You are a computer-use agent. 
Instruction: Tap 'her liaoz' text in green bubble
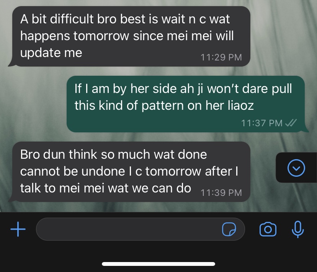coord(229,105)
